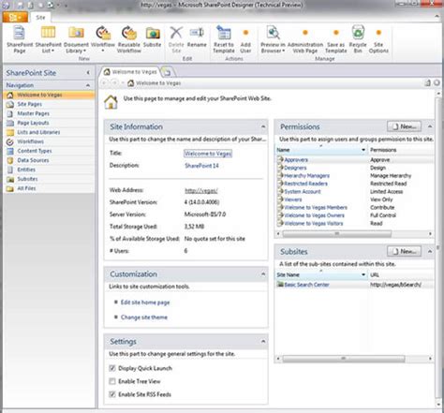This screenshot has width=444, height=413.
Task: Select Welcome to Vegas navigation item
Action: click(49, 95)
